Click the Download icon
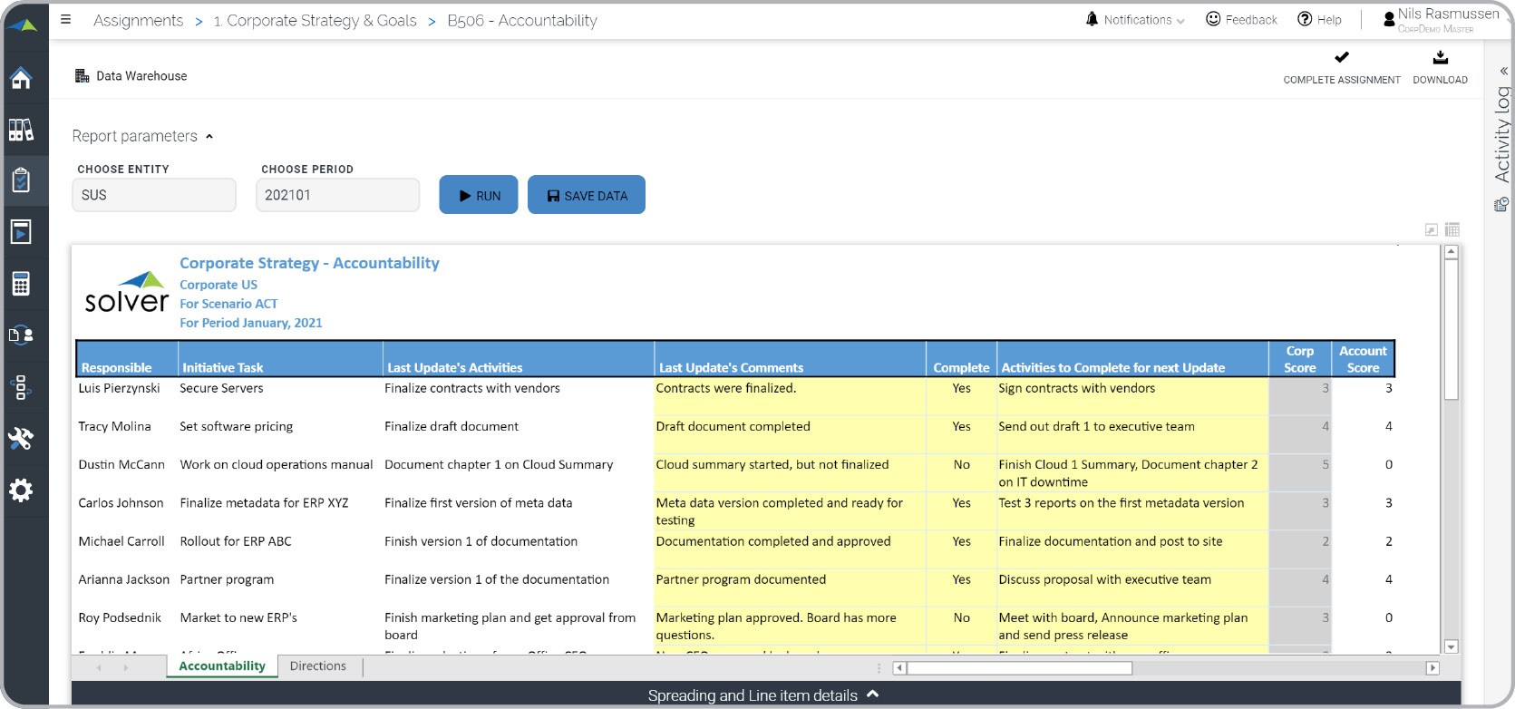The height and width of the screenshot is (709, 1515). pyautogui.click(x=1440, y=59)
